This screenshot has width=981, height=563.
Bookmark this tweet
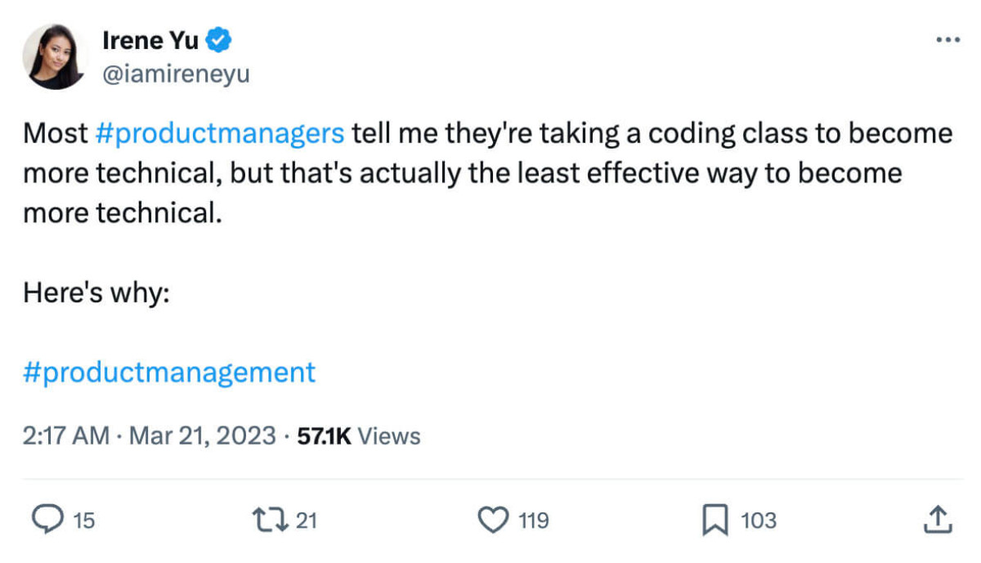click(x=715, y=520)
